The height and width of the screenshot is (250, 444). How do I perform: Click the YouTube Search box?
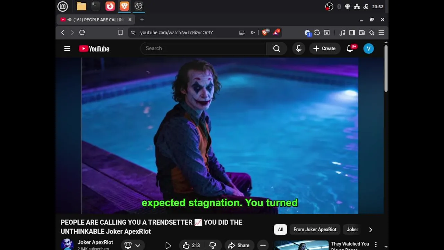coord(203,48)
